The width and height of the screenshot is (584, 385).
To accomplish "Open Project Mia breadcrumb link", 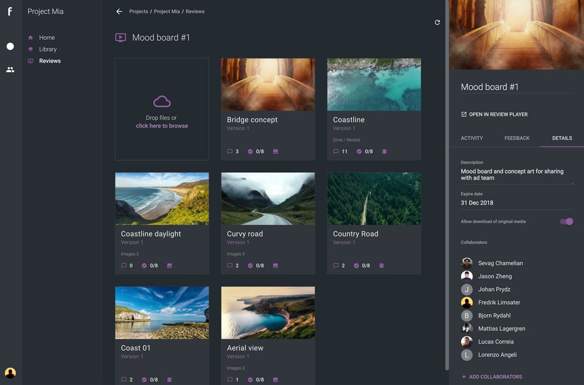I will (x=167, y=12).
